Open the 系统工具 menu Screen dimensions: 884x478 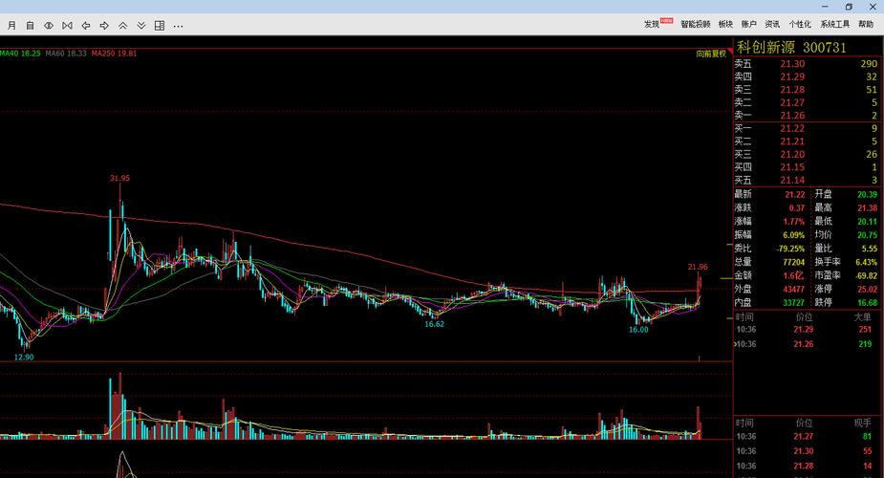[834, 25]
